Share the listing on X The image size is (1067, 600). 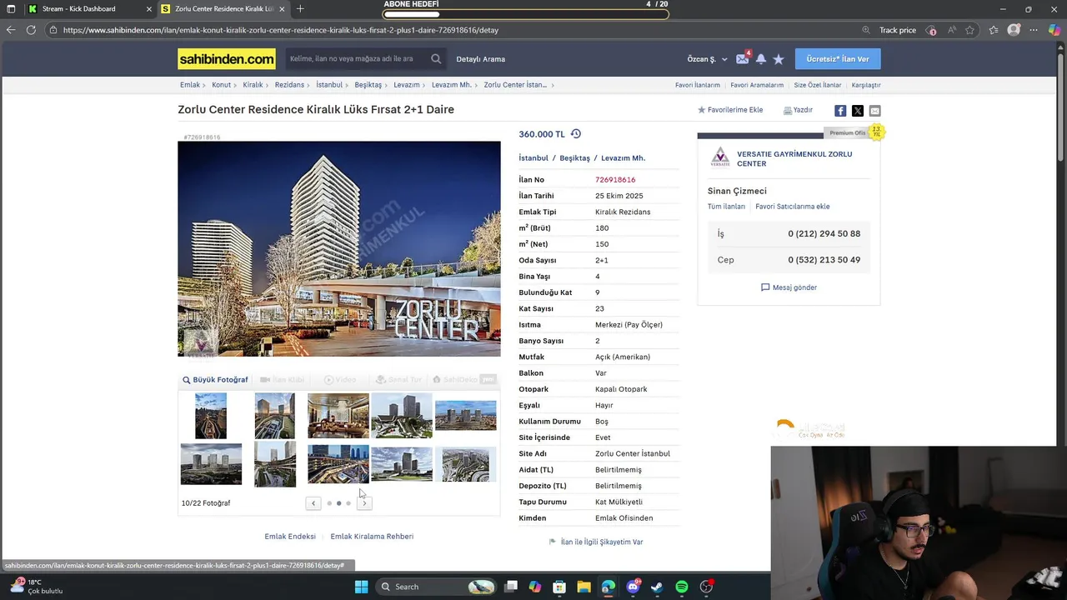tap(857, 111)
